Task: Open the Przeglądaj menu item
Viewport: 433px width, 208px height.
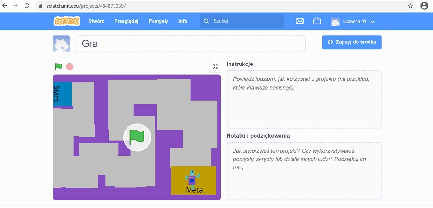Action: coord(126,21)
